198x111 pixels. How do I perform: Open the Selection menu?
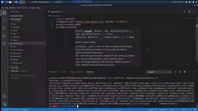tap(12, 8)
